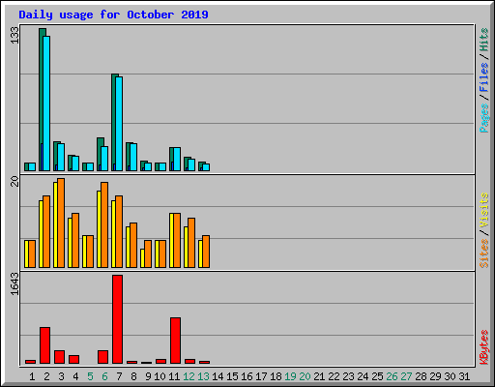Click the day 29 axis label

coord(435,376)
